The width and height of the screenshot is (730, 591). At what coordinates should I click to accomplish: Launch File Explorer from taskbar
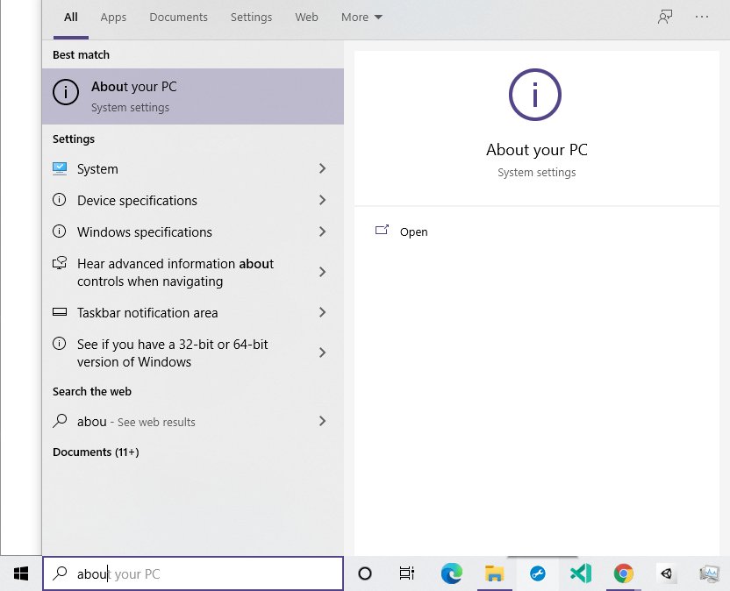[x=495, y=573]
